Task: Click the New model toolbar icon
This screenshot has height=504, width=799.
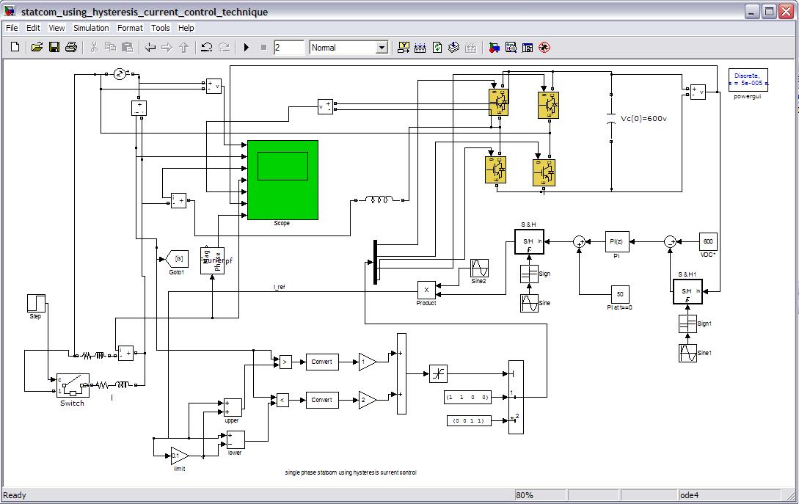Action: tap(15, 48)
